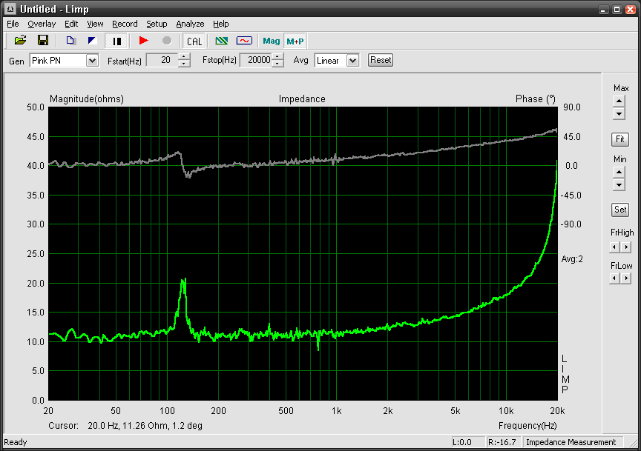This screenshot has height=451, width=641.
Task: Open the Setup menu
Action: pos(157,24)
